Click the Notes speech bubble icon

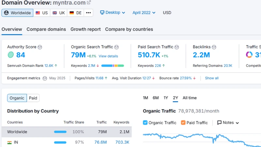click(219, 123)
